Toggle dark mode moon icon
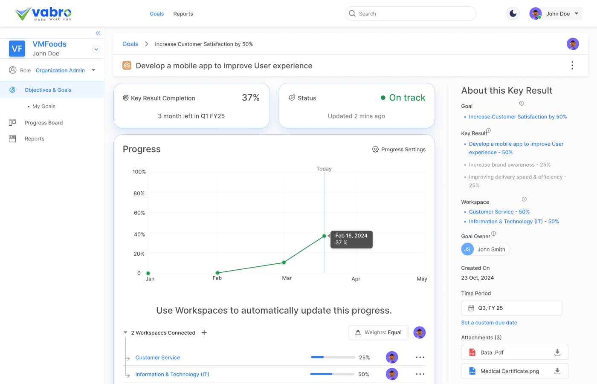This screenshot has width=597, height=384. point(513,14)
